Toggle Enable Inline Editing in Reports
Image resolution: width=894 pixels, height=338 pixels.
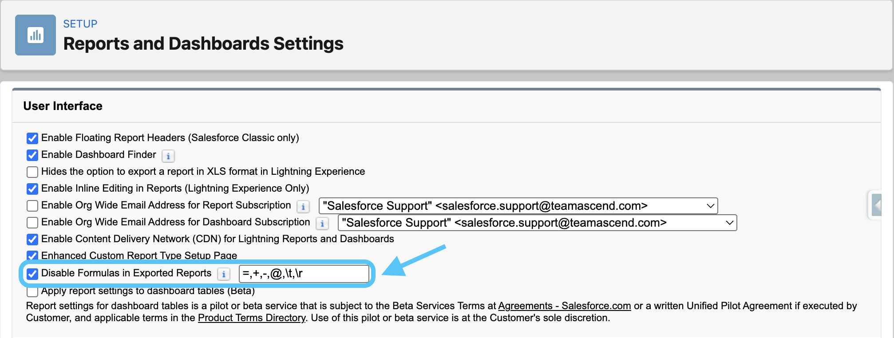[x=32, y=189]
